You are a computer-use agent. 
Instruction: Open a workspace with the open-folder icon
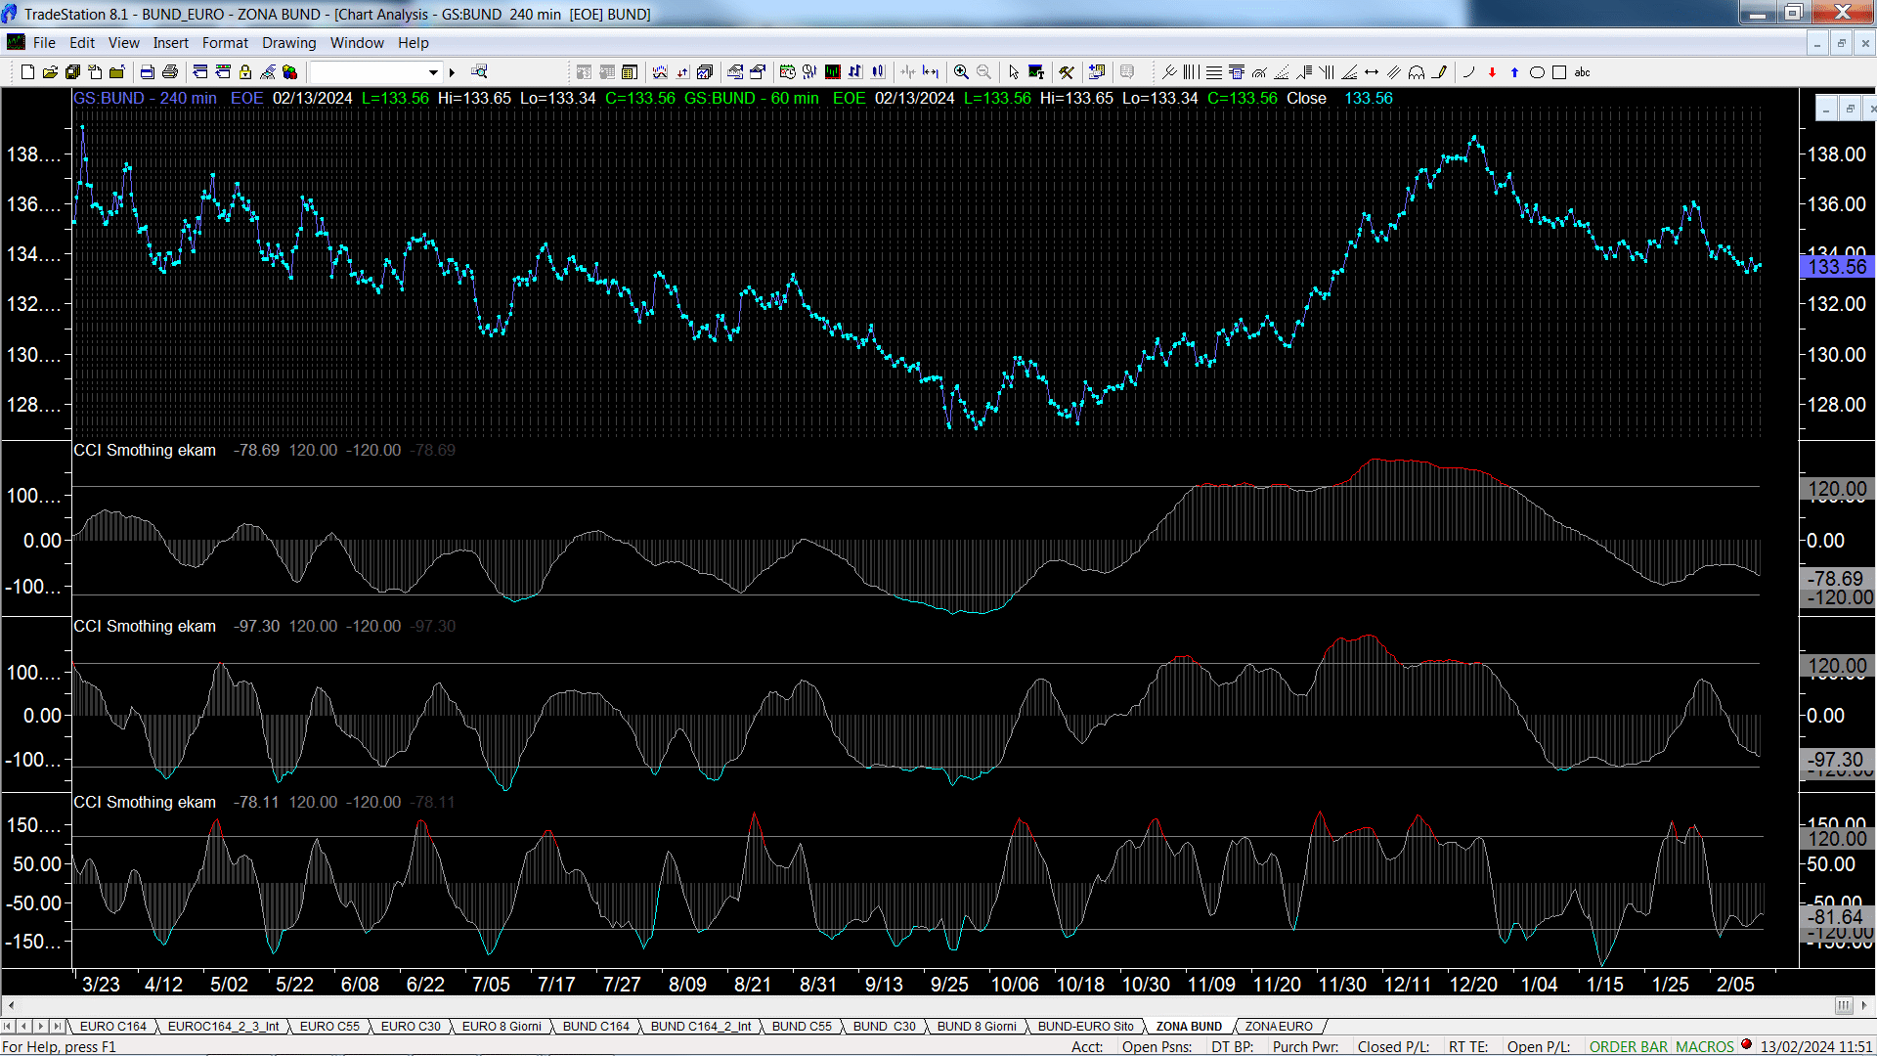tap(50, 72)
